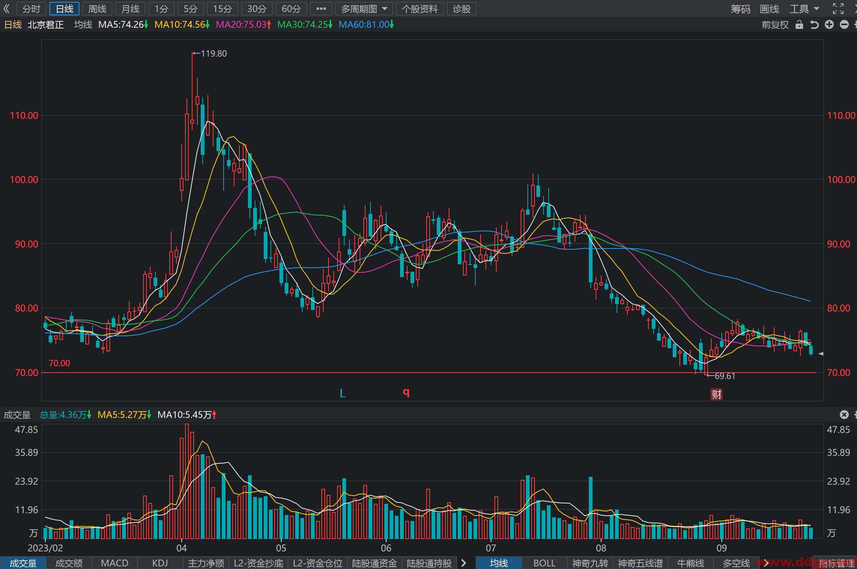Switch main indicator to 神奇九转
The image size is (857, 569).
pos(590,563)
